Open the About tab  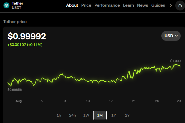pos(72,5)
